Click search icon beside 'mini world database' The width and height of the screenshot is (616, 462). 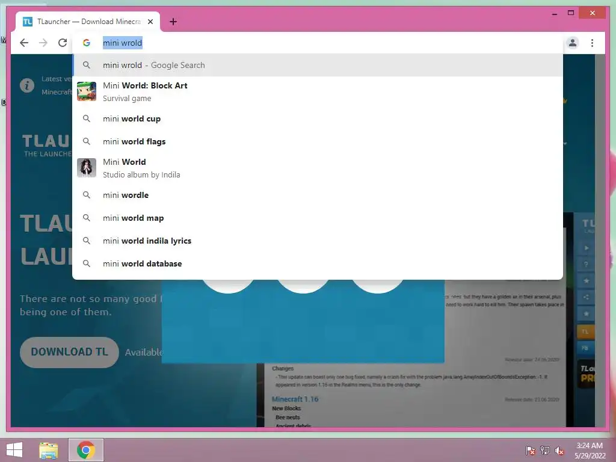(x=87, y=263)
